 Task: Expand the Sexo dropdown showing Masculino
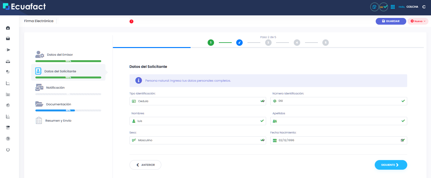197,140
